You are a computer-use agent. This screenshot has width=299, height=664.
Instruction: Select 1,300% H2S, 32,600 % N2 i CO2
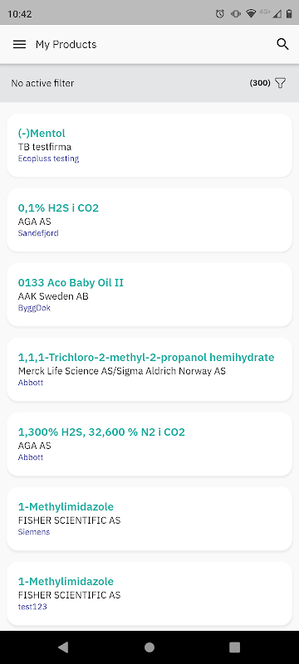pos(149,444)
